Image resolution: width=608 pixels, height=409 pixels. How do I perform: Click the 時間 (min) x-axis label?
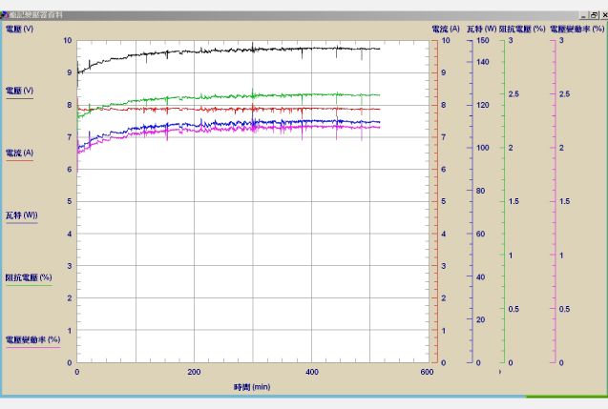[x=253, y=387]
